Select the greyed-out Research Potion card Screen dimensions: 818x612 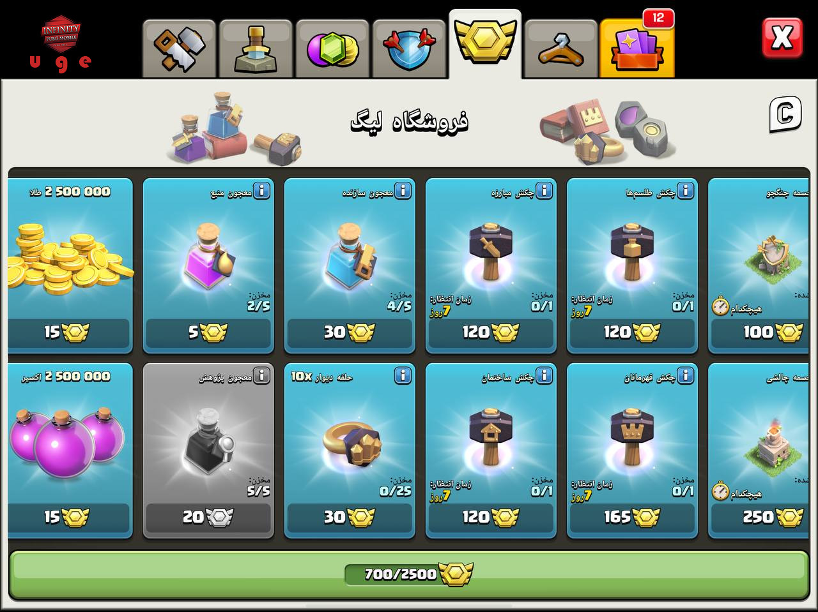coord(208,451)
